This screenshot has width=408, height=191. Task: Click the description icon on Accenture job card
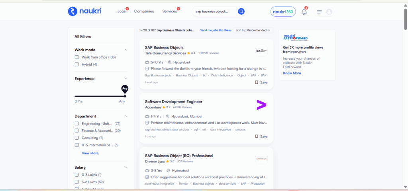tap(147, 123)
